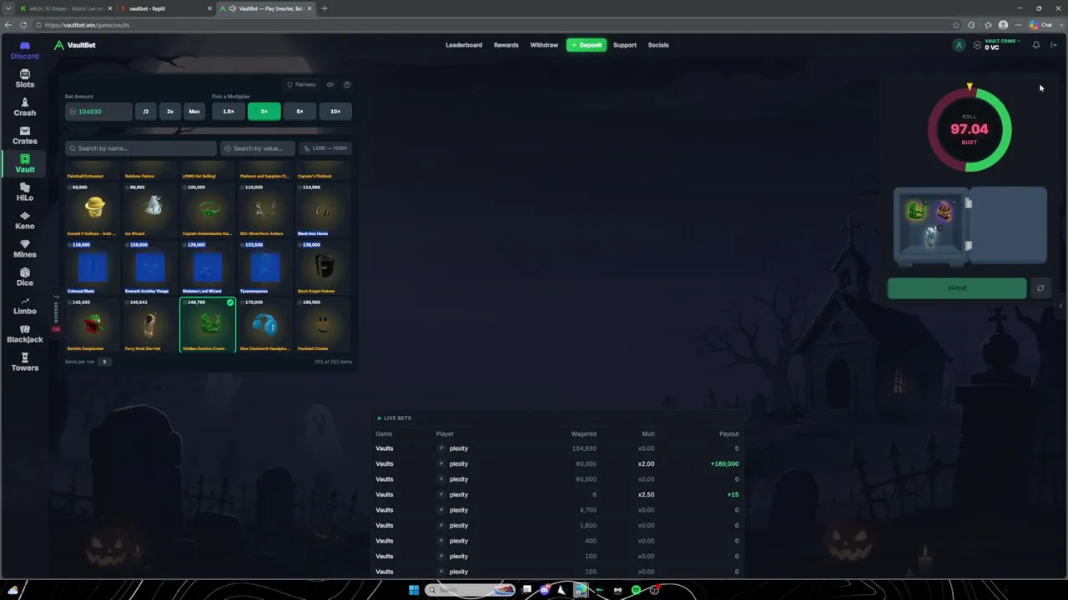Go to the Dice game
Screen dimensions: 1068x600
[x=25, y=277]
